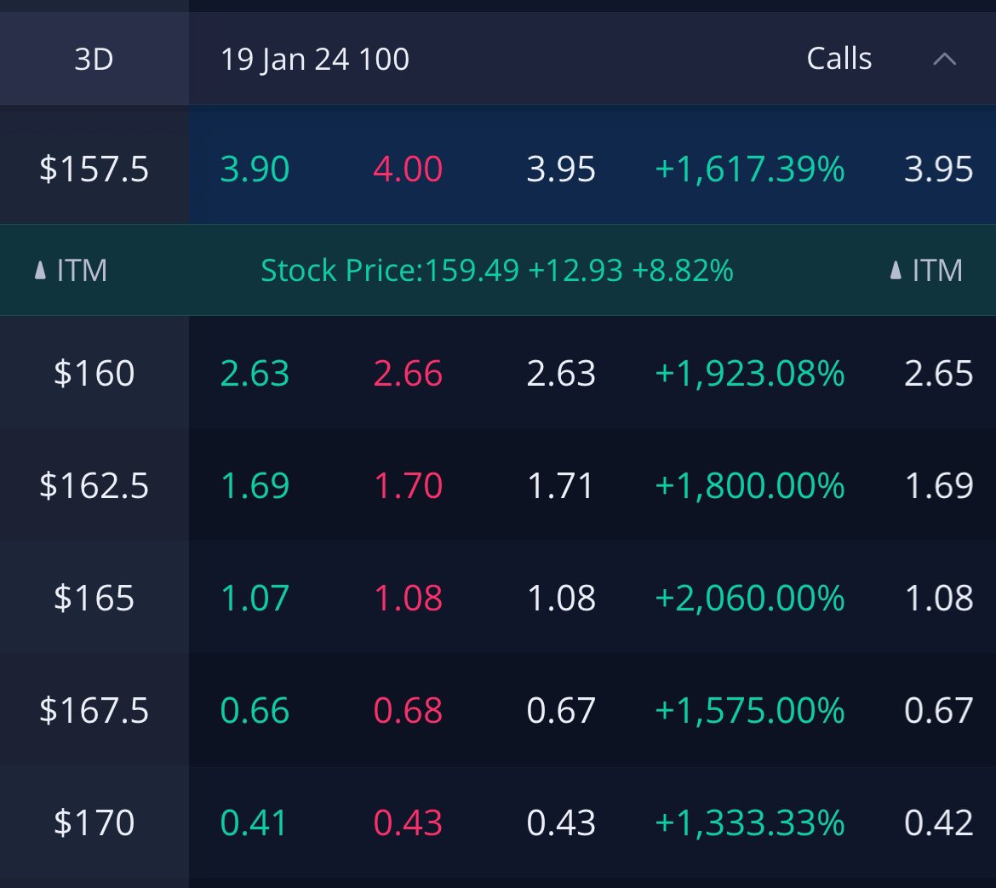This screenshot has height=888, width=996.
Task: Click the 1.69 bid for $162.5
Action: [255, 486]
